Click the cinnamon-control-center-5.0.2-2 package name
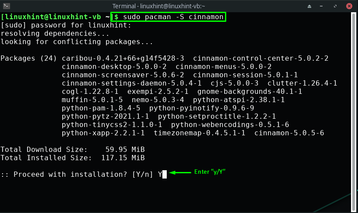The height and width of the screenshot is (213, 358). tap(260, 58)
